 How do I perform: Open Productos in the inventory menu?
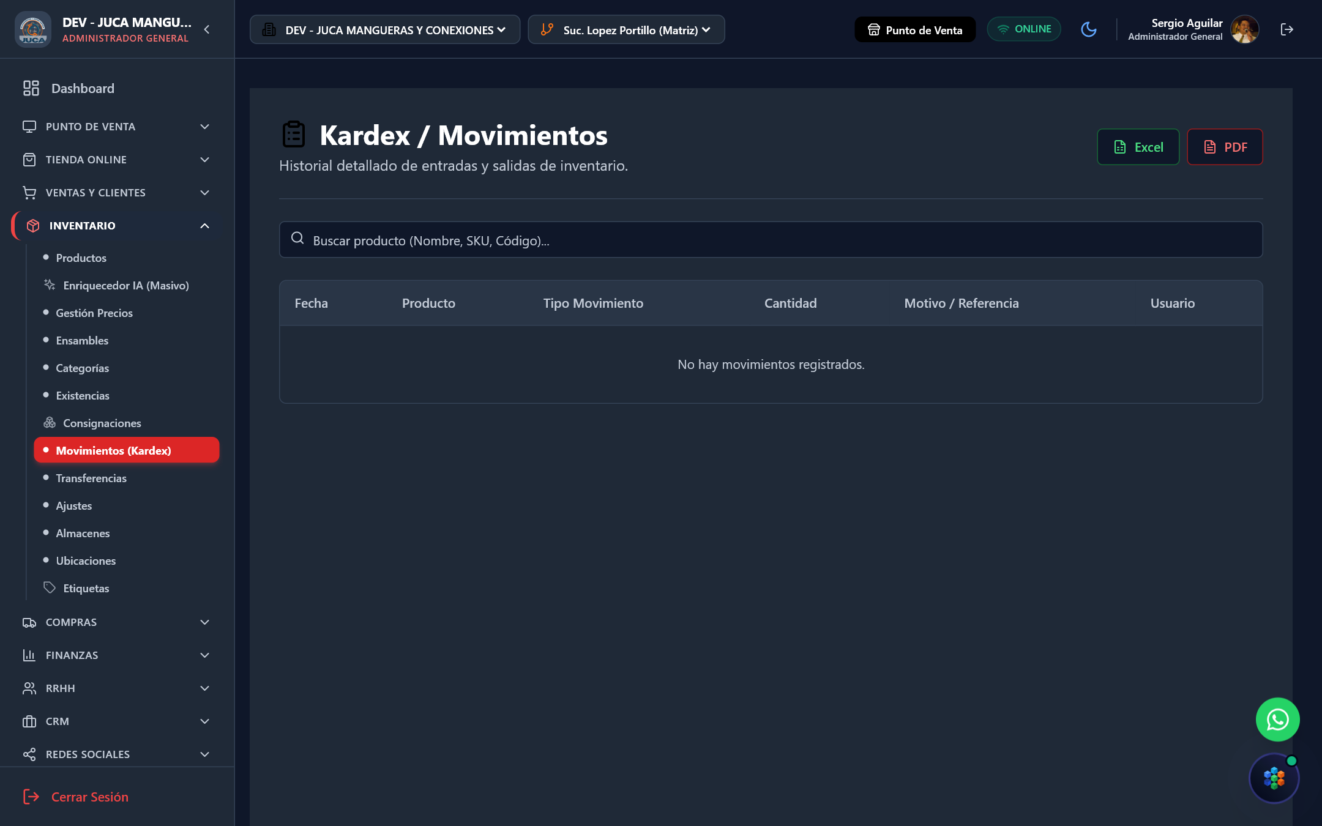point(127,258)
